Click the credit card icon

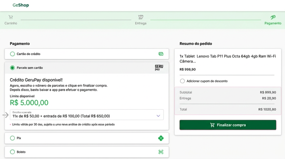(161, 54)
